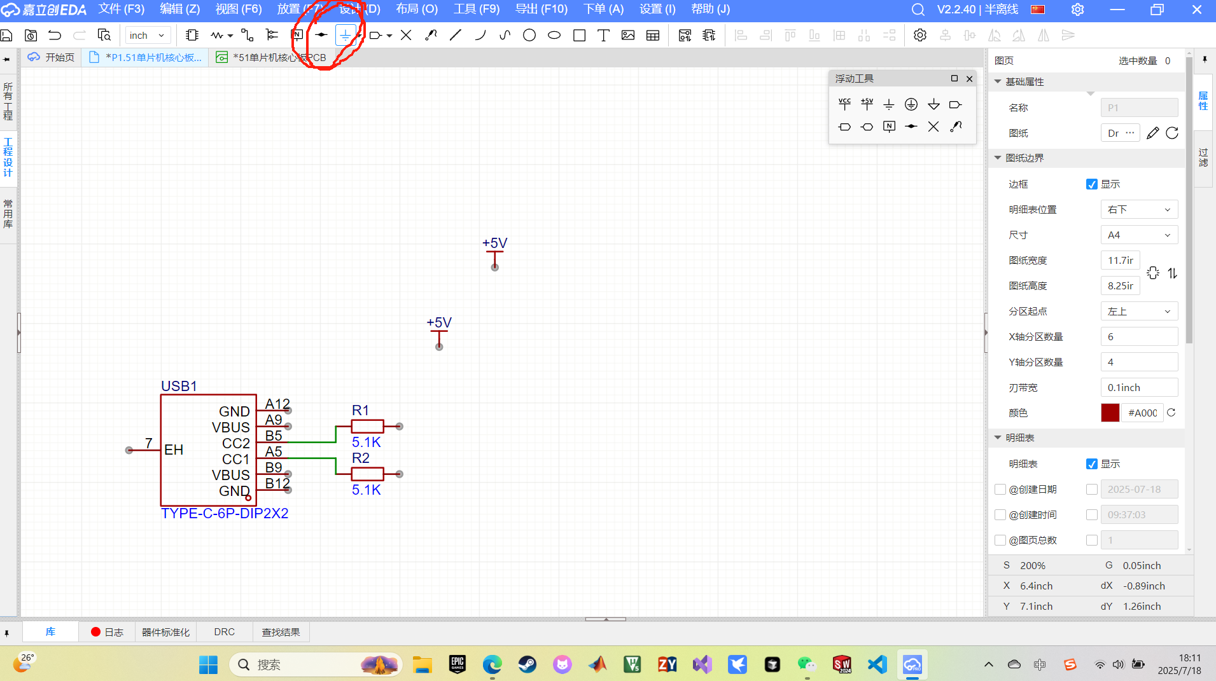Image resolution: width=1216 pixels, height=681 pixels.
Task: Click the X轴分区数量 input field
Action: click(x=1139, y=337)
